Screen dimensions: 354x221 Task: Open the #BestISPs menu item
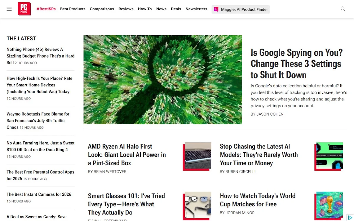click(x=46, y=9)
